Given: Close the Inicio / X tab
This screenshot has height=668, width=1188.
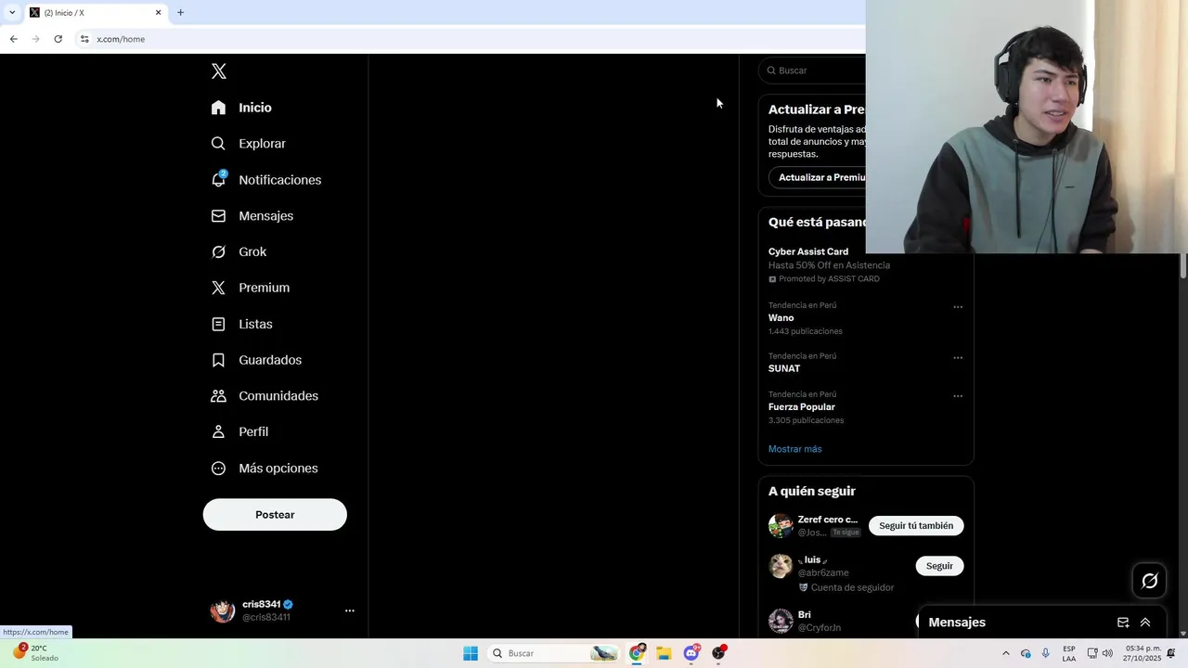Looking at the screenshot, I should (158, 12).
